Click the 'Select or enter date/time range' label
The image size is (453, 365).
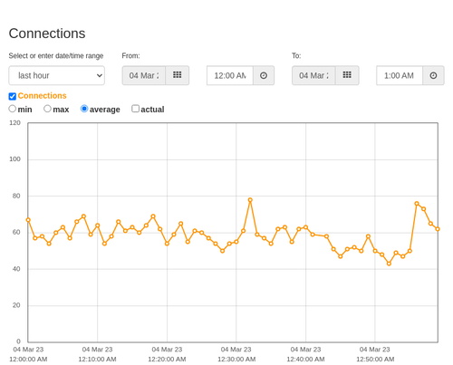point(56,56)
